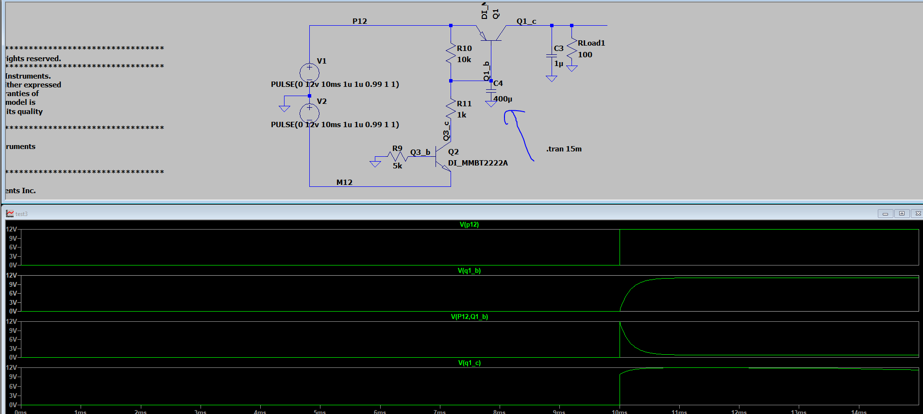Click the 5k value of R9

pos(397,166)
